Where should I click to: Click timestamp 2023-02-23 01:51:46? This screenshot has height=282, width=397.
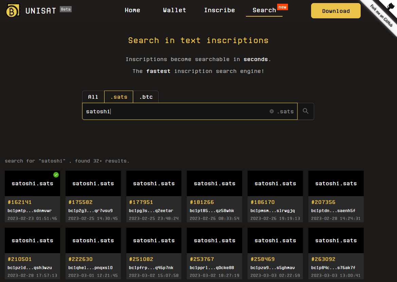32,218
